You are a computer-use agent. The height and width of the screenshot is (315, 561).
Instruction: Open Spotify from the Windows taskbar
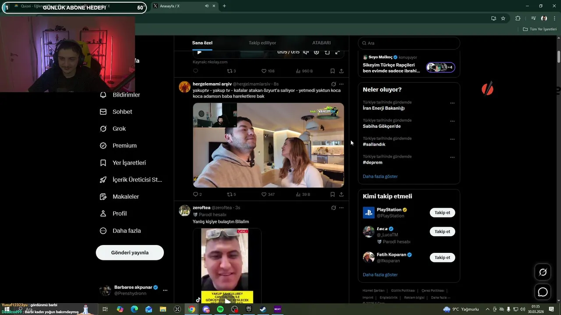click(x=220, y=309)
